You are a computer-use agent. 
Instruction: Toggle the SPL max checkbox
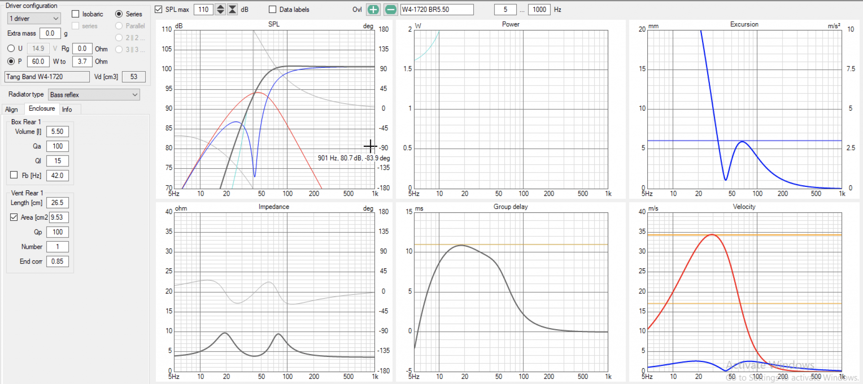[159, 9]
